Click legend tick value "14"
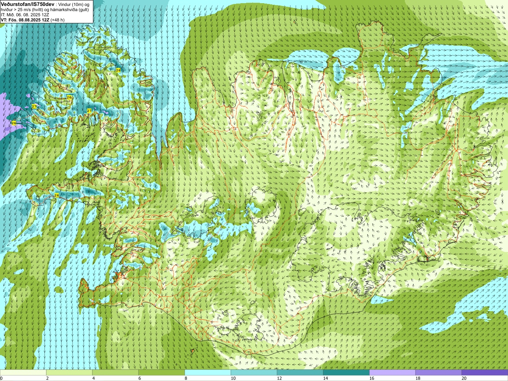Viewport: 508px width, 381px height. pos(325,378)
